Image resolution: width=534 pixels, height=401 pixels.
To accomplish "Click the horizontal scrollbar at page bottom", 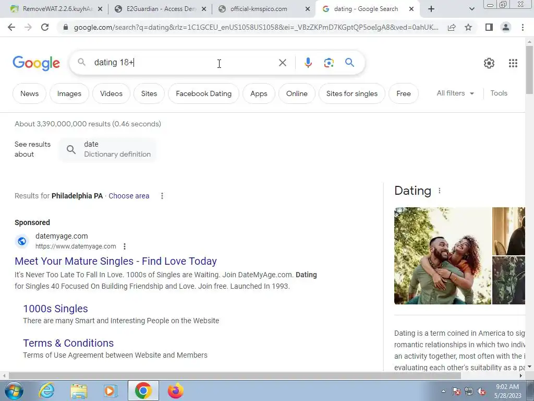I will [x=235, y=375].
